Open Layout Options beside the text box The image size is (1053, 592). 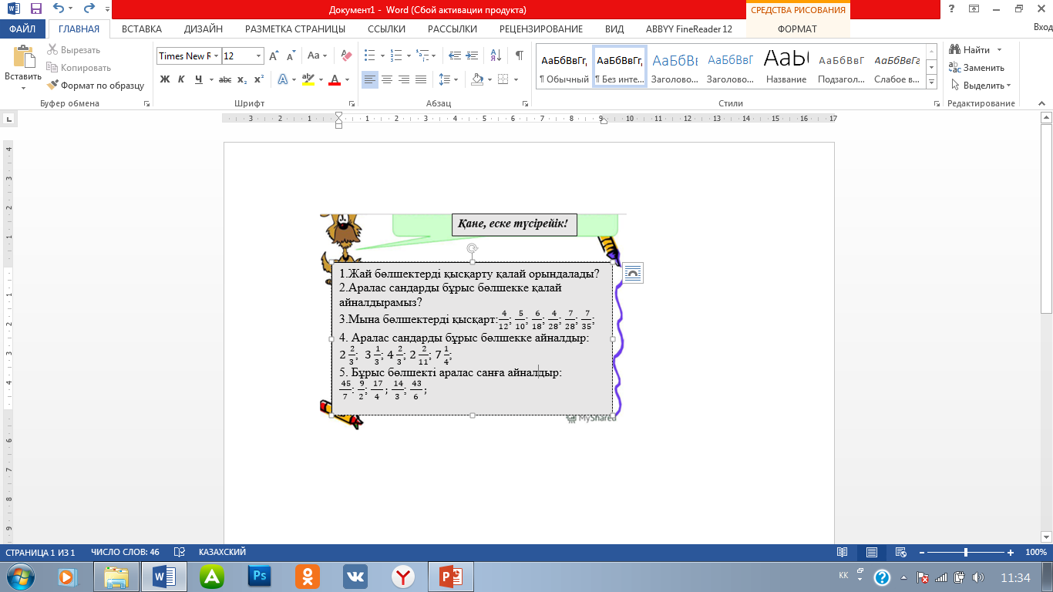(633, 273)
